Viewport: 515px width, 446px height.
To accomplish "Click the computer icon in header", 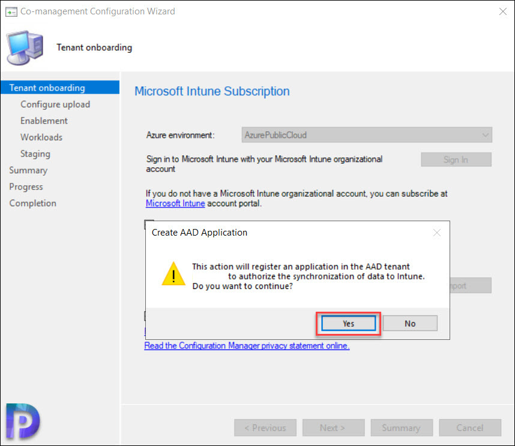I will pyautogui.click(x=25, y=47).
